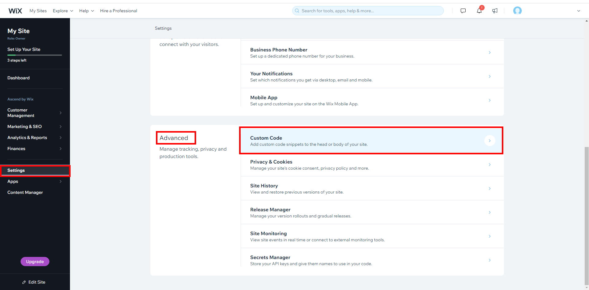The height and width of the screenshot is (290, 589).
Task: Open Privacy & Cookies settings
Action: click(x=372, y=164)
